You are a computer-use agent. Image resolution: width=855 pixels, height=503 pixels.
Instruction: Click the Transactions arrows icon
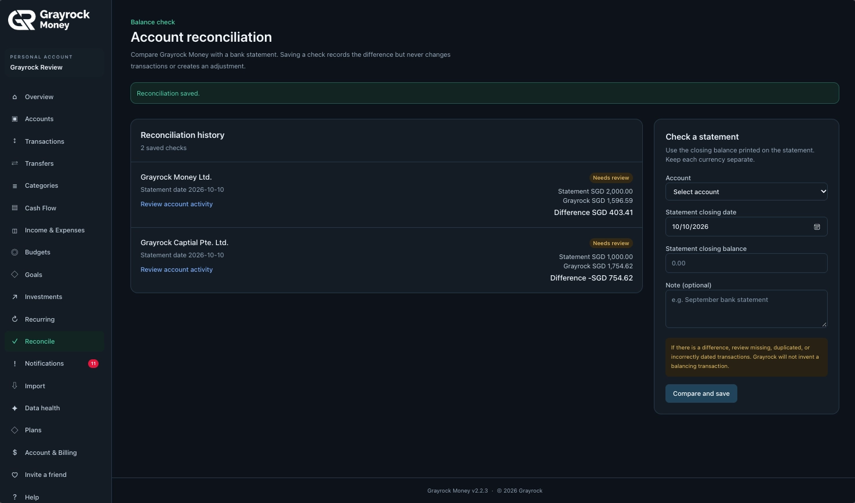pos(14,141)
